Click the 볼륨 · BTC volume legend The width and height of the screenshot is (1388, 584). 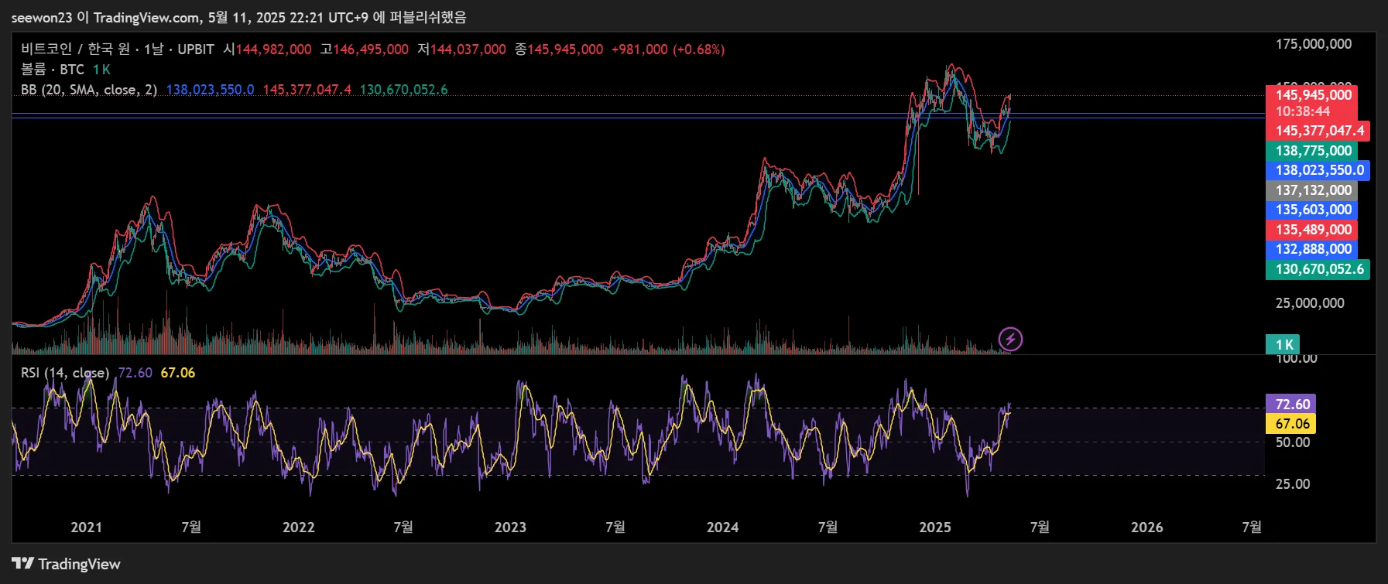(53, 70)
